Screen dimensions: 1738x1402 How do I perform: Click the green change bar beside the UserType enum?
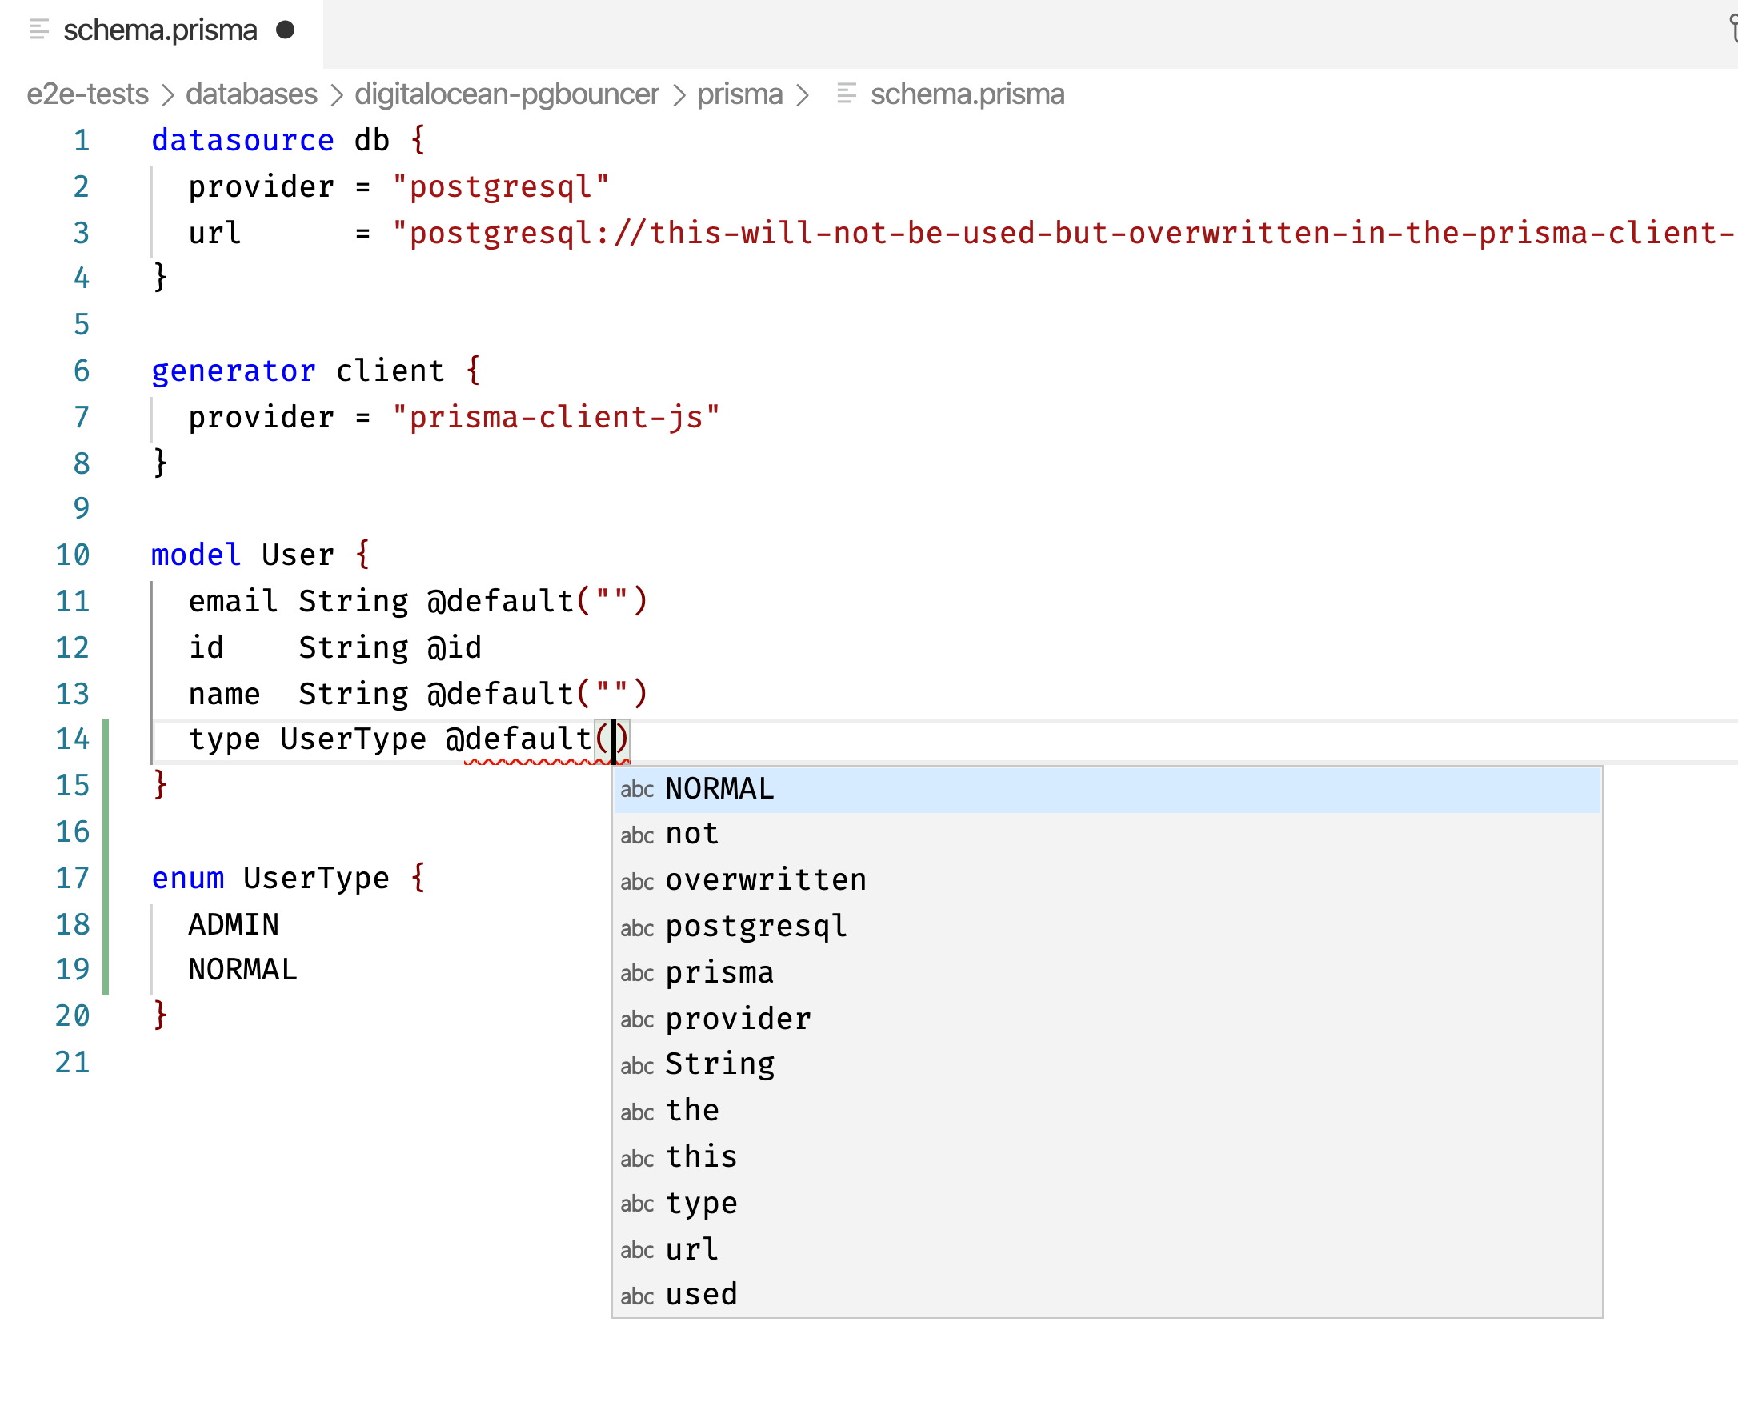click(x=106, y=923)
